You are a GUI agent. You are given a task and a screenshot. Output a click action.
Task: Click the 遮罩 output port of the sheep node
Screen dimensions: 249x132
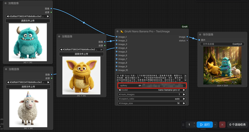click(52, 78)
